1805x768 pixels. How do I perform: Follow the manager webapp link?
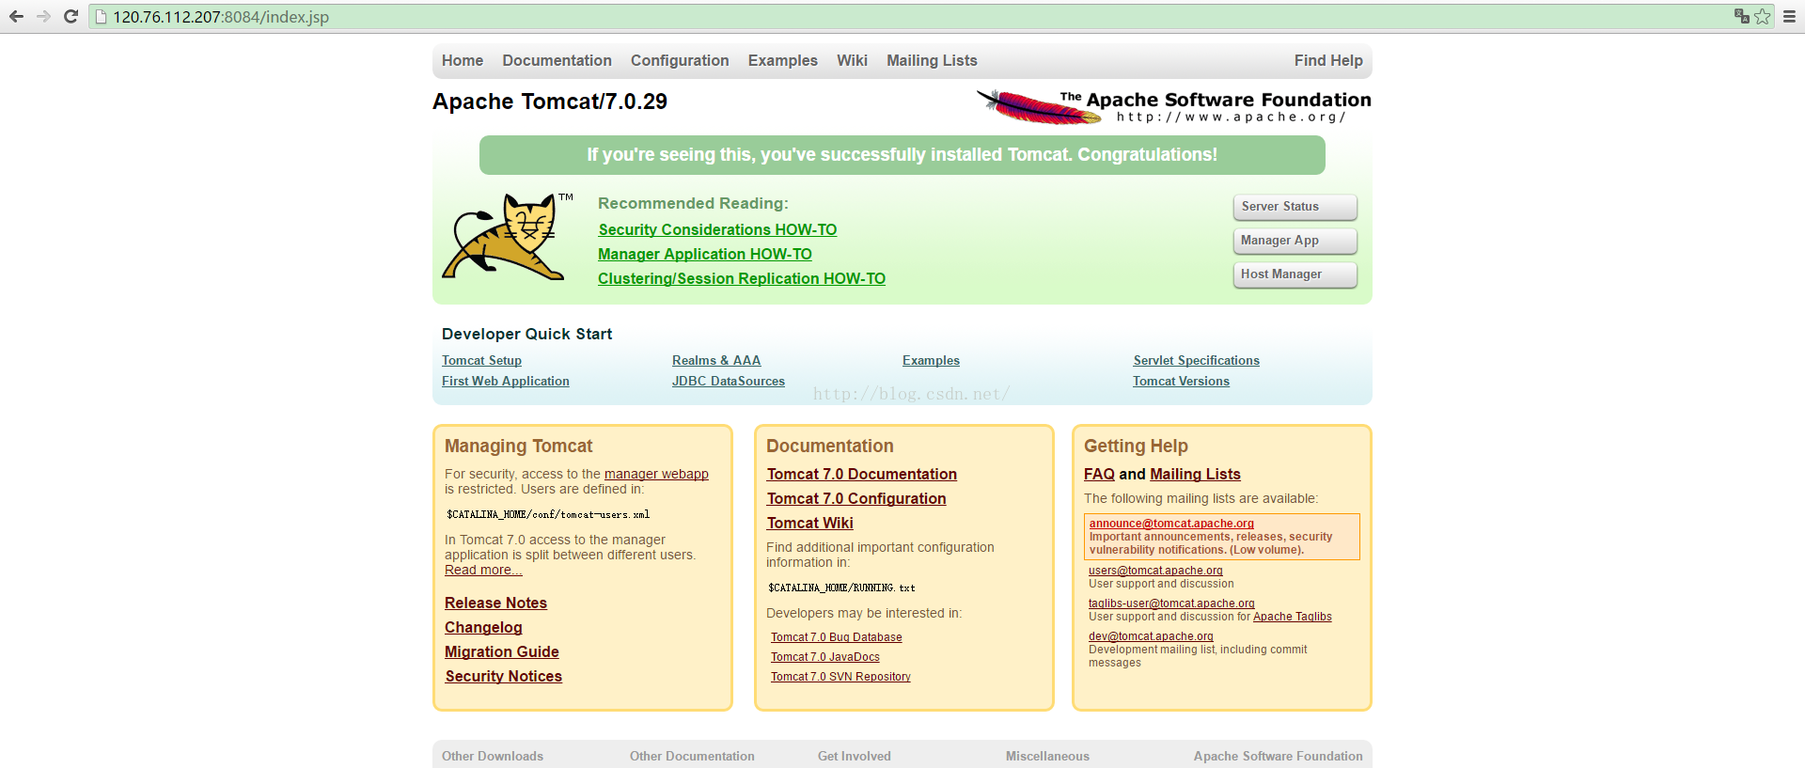click(x=656, y=474)
